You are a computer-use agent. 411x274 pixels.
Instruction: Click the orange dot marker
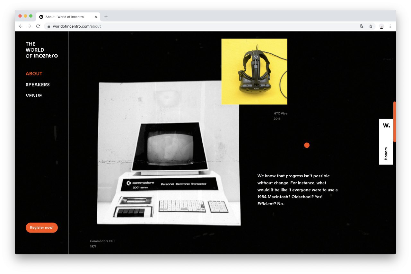point(307,145)
